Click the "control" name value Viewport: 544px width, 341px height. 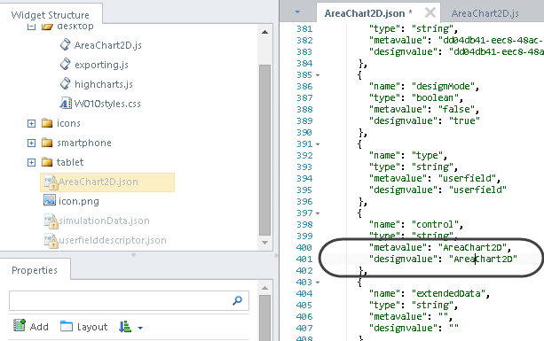coord(435,224)
